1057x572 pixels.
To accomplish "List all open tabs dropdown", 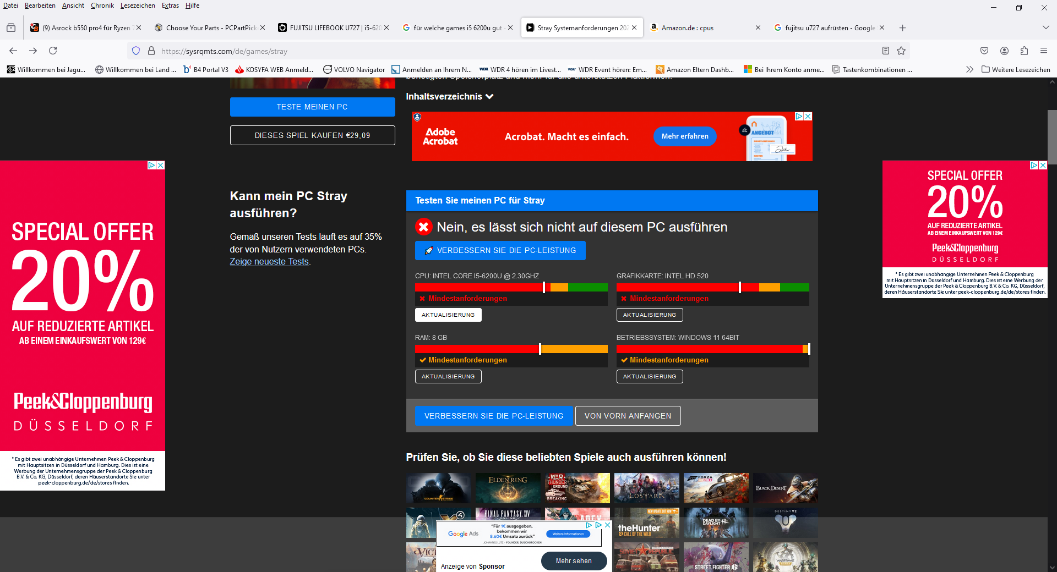I will [x=1045, y=28].
